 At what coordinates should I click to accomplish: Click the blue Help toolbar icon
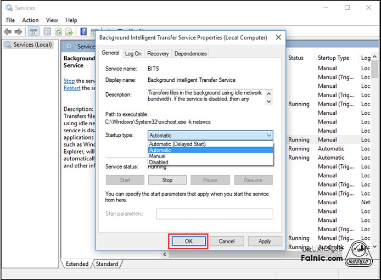click(83, 32)
